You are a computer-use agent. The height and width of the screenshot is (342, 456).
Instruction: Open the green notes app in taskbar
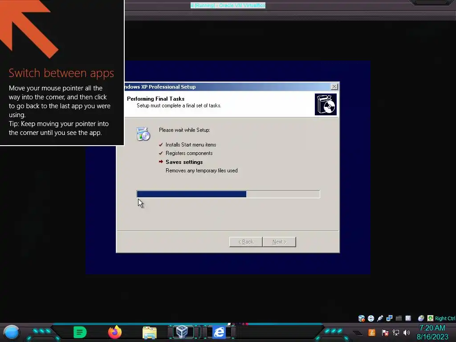pos(80,332)
